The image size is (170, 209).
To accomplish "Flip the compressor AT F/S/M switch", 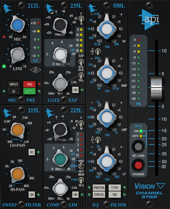I will 81,123.
